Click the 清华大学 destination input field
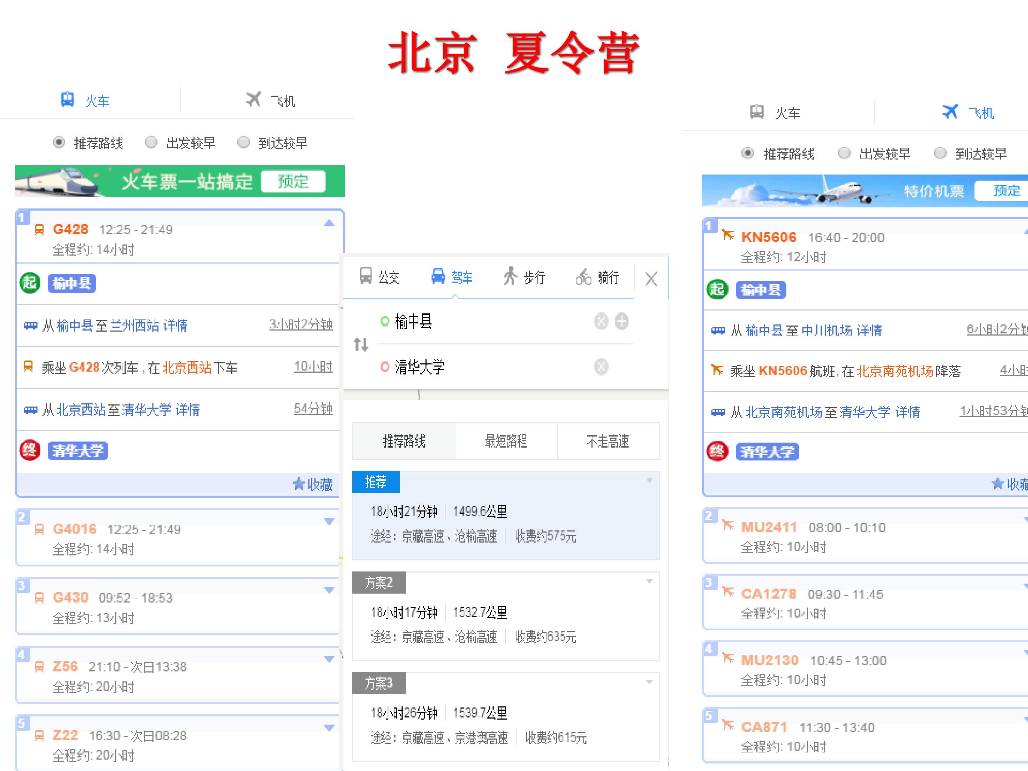Image resolution: width=1028 pixels, height=771 pixels. click(488, 367)
